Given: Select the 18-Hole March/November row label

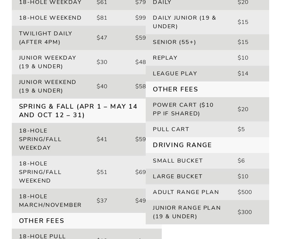Looking at the screenshot, I should (50, 201).
